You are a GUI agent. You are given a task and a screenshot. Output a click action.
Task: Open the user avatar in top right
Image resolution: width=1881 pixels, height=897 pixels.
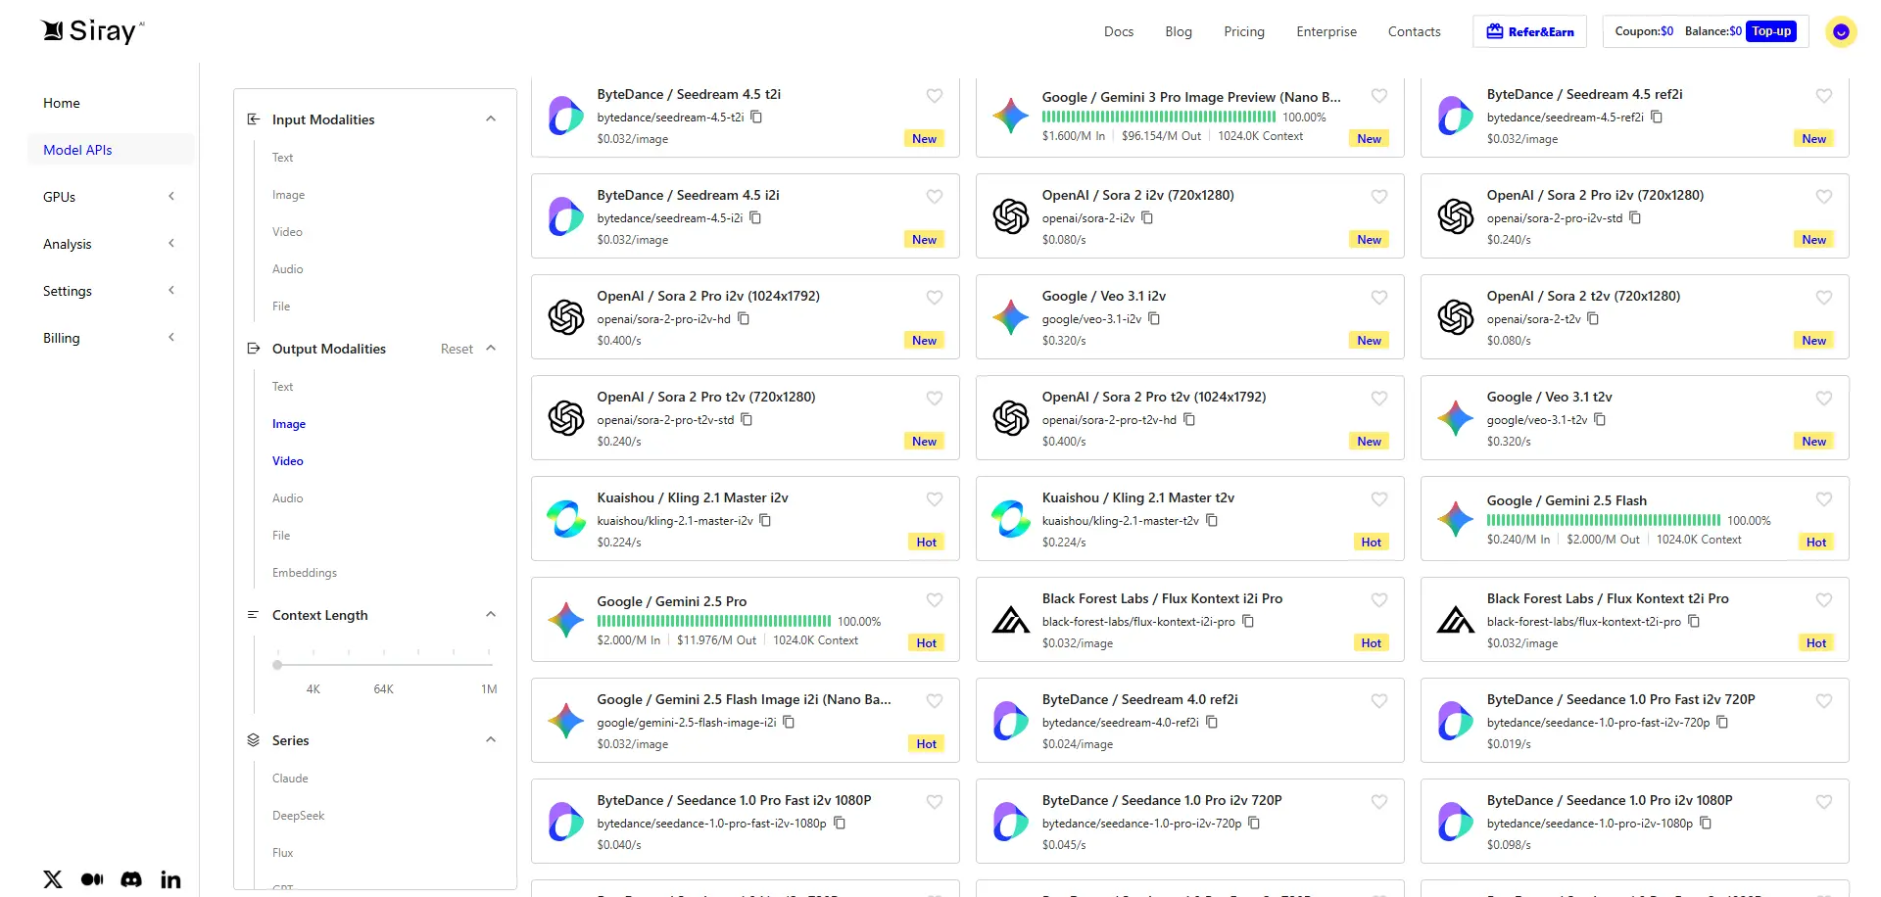pyautogui.click(x=1841, y=32)
